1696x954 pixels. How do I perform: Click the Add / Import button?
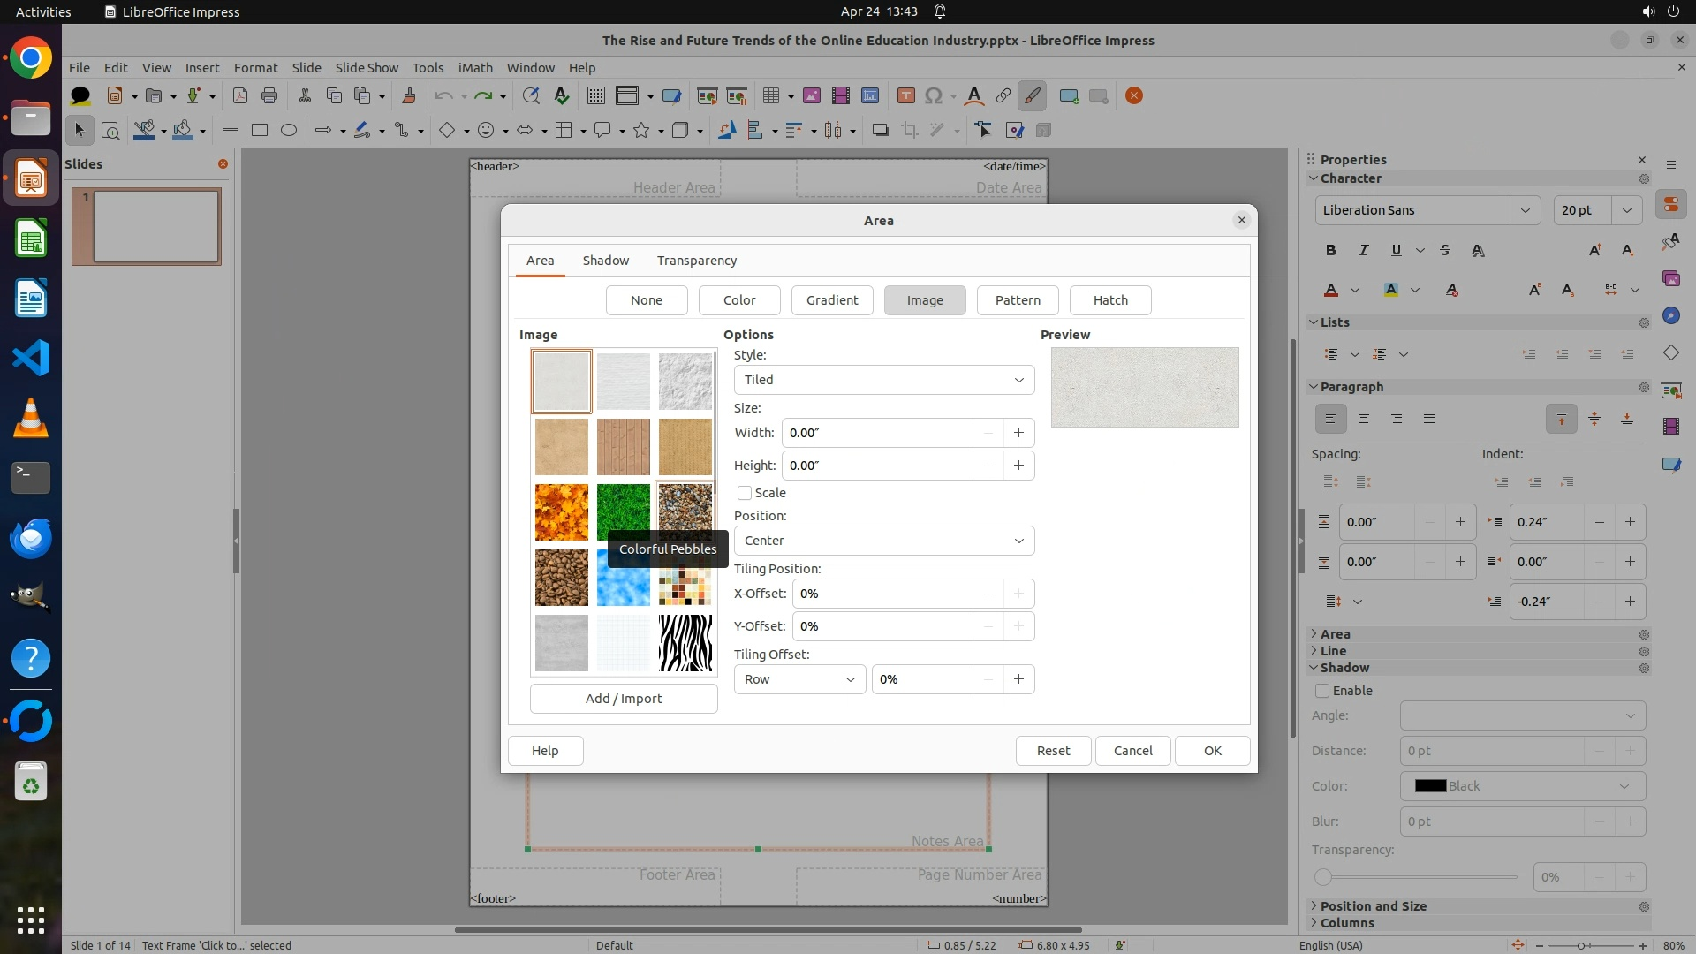pyautogui.click(x=623, y=699)
